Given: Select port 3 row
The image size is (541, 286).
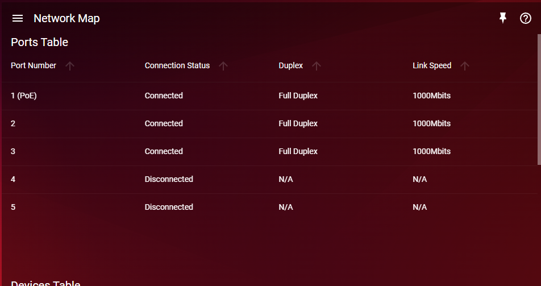Looking at the screenshot, I should pyautogui.click(x=269, y=152).
